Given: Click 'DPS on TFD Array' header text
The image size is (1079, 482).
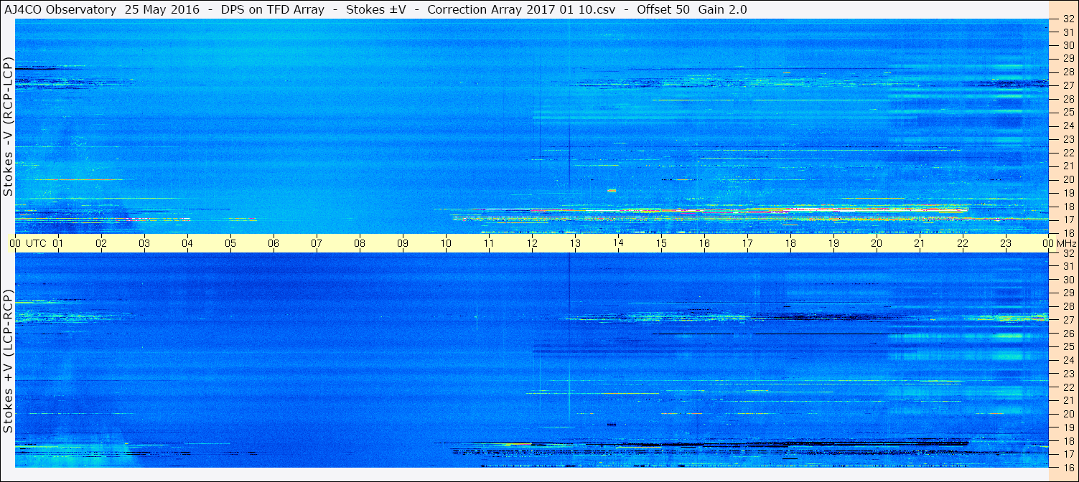Looking at the screenshot, I should [273, 9].
